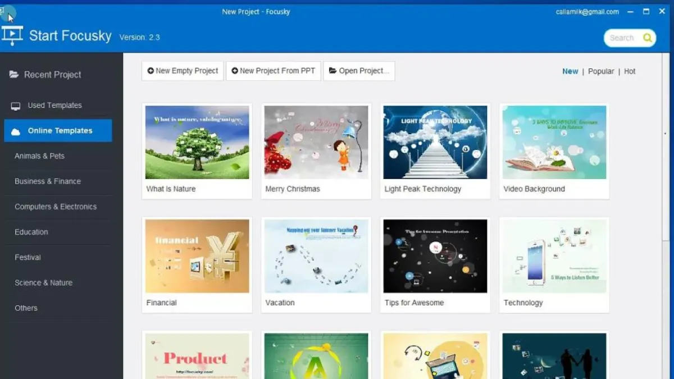Click the Used Templates monitor icon

pyautogui.click(x=16, y=106)
